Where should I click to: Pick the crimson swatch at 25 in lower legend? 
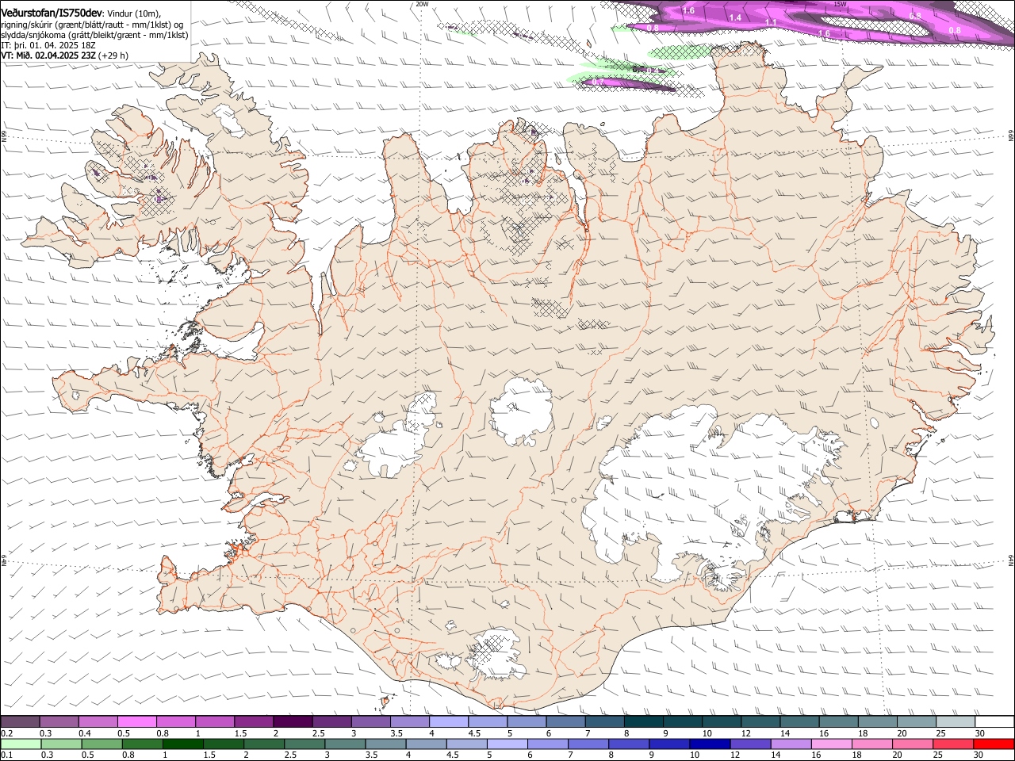tap(952, 744)
